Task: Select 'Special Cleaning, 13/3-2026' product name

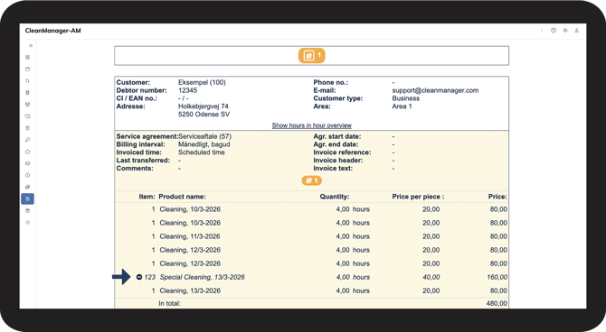Action: [202, 277]
